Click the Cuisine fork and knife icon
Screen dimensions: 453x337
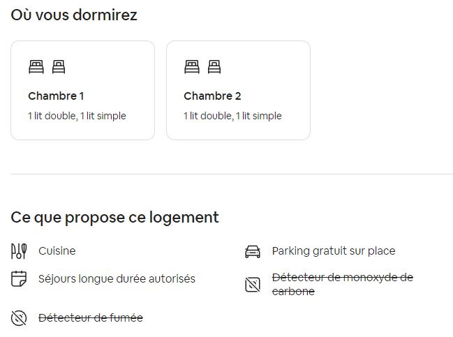19,251
